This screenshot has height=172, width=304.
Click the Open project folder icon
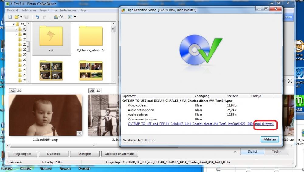coord(16,17)
